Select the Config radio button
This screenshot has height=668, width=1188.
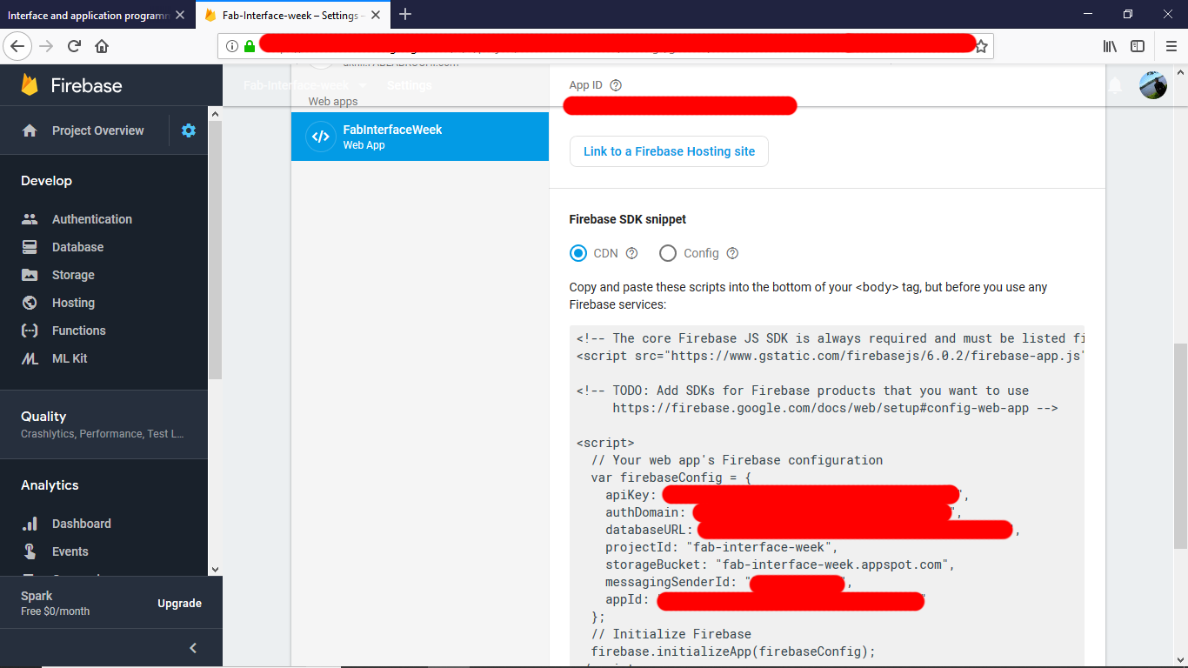click(x=667, y=253)
